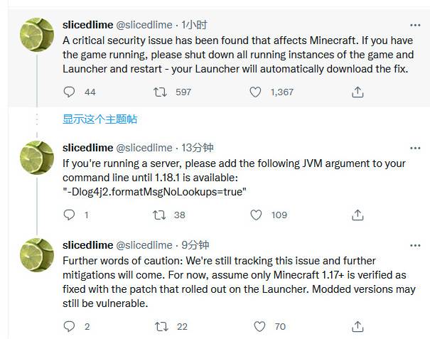Like the tweet with 1,367 likes
This screenshot has height=339, width=430.
256,92
